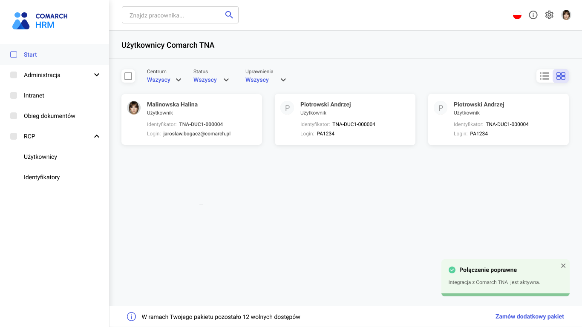582x327 pixels.
Task: Open the info circle icon in header
Action: (x=533, y=15)
